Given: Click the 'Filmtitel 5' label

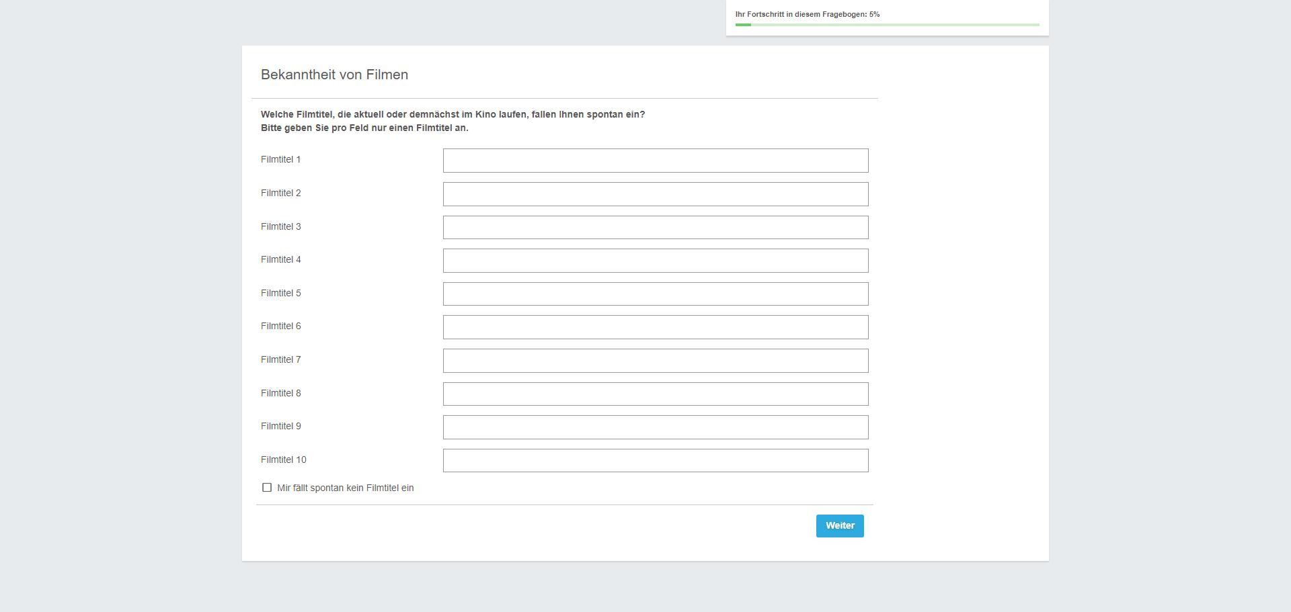Looking at the screenshot, I should click(281, 293).
